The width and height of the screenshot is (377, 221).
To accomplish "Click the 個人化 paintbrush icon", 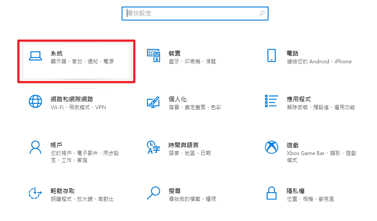I will point(154,102).
